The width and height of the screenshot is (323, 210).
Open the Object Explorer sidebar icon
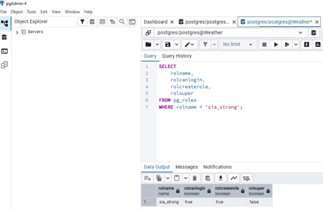(x=5, y=23)
